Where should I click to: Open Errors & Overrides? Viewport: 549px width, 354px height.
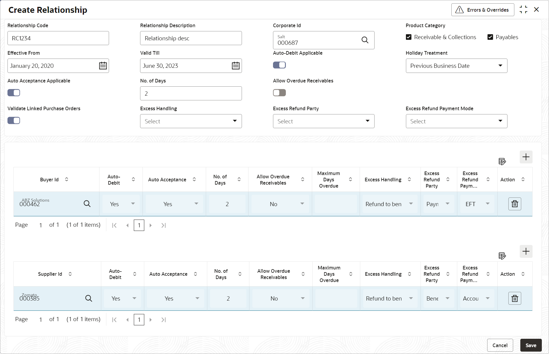(482, 10)
